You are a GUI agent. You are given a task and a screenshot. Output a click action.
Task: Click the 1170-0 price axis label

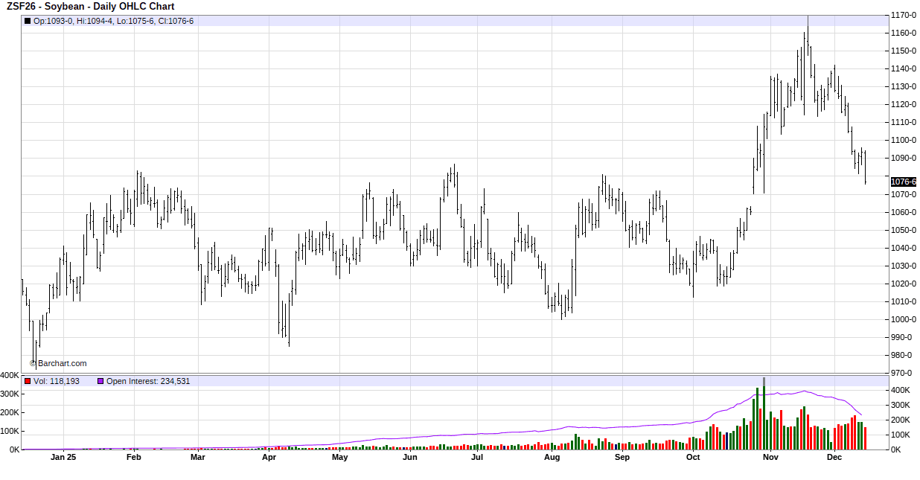point(904,15)
